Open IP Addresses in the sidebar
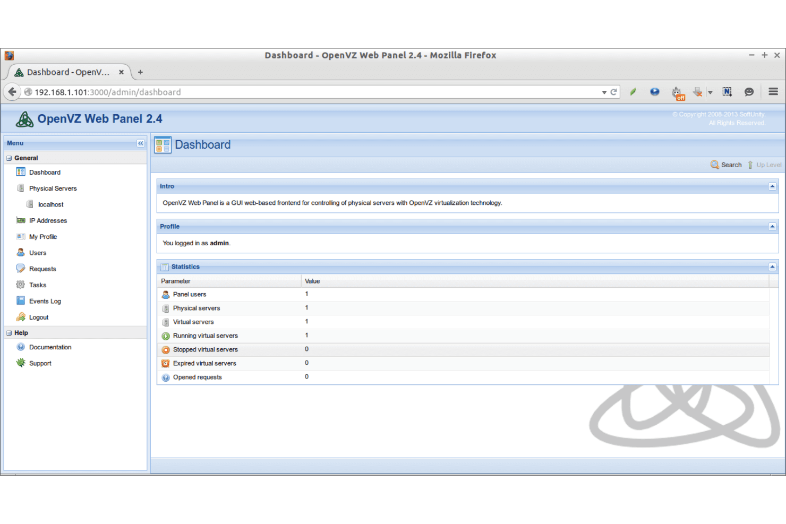Screen dimensions: 786x524 pyautogui.click(x=48, y=221)
